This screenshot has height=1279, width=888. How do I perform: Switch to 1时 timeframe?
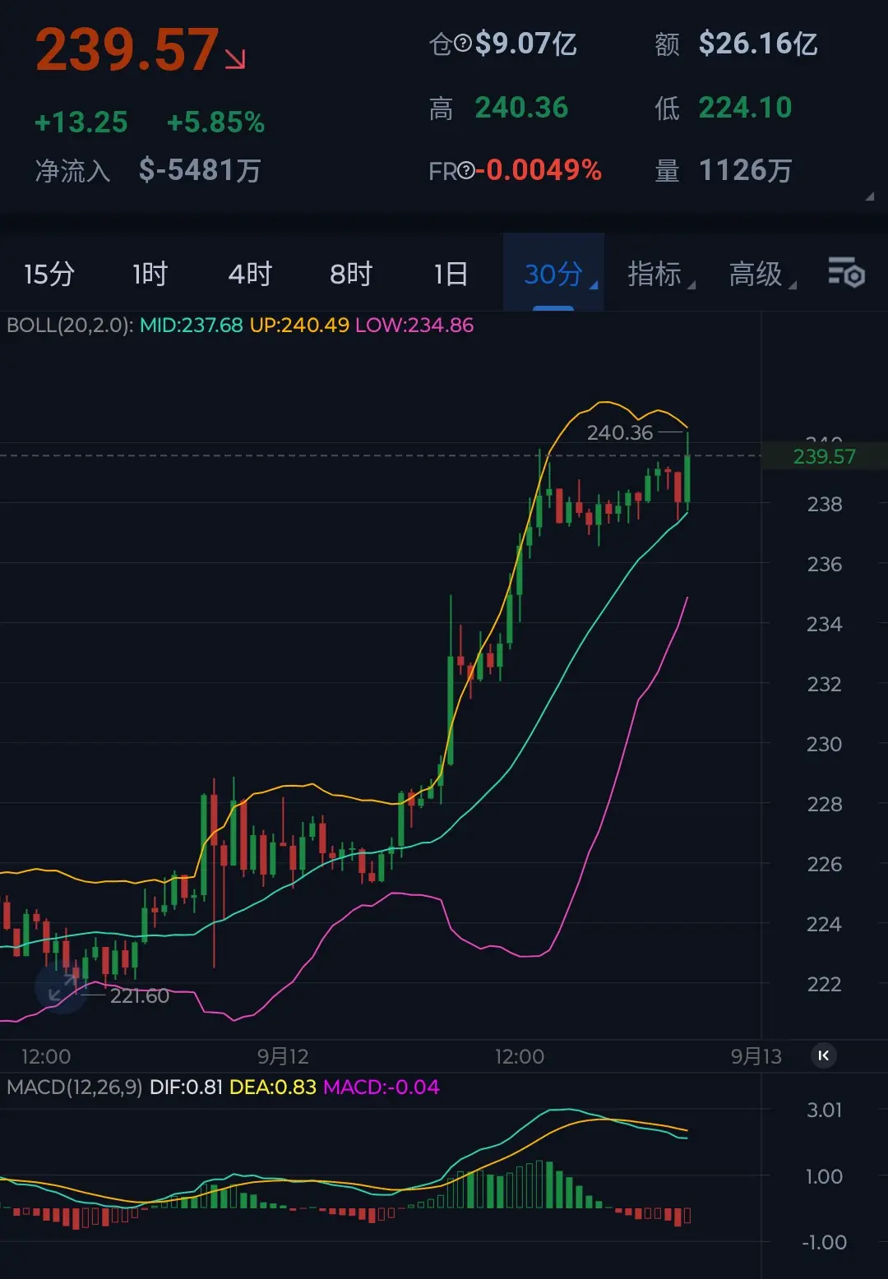pyautogui.click(x=150, y=274)
